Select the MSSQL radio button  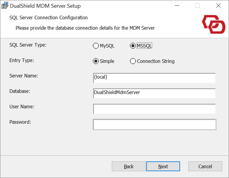click(133, 46)
